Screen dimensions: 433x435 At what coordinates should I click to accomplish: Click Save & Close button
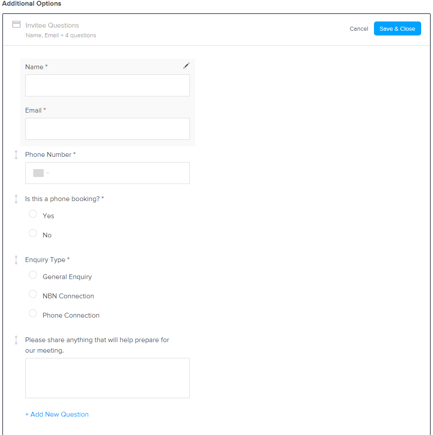tap(397, 28)
